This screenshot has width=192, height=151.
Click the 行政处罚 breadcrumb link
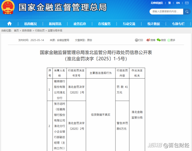point(40,31)
